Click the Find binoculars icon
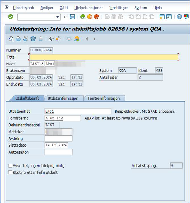Screen dimensions: 190x203 pos(114,17)
